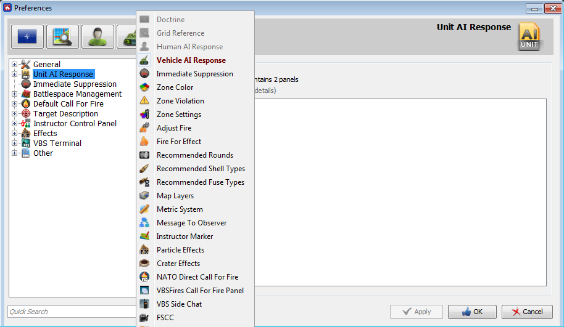
Task: Choose NATO Direct Call For Fire
Action: coord(196,277)
